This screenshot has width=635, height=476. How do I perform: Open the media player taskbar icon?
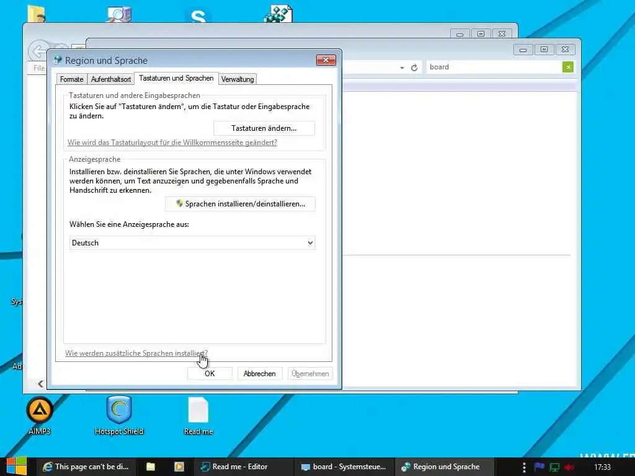click(179, 467)
